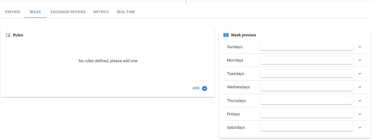This screenshot has height=140, width=373.
Task: Click the Fridays preview bar
Action: pyautogui.click(x=306, y=114)
